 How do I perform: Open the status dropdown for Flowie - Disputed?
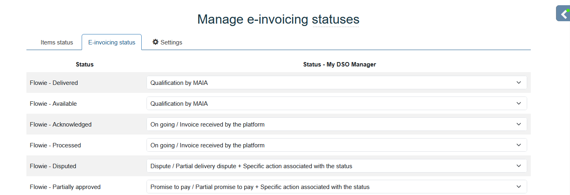[x=337, y=166]
